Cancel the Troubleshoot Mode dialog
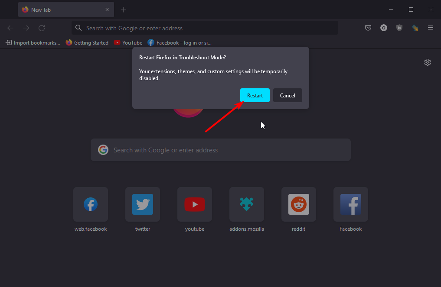Viewport: 441px width, 287px height. pyautogui.click(x=287, y=96)
